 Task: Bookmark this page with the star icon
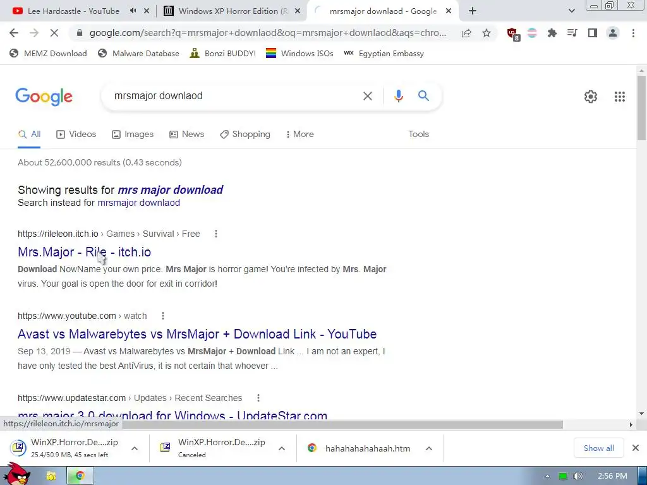coord(487,33)
